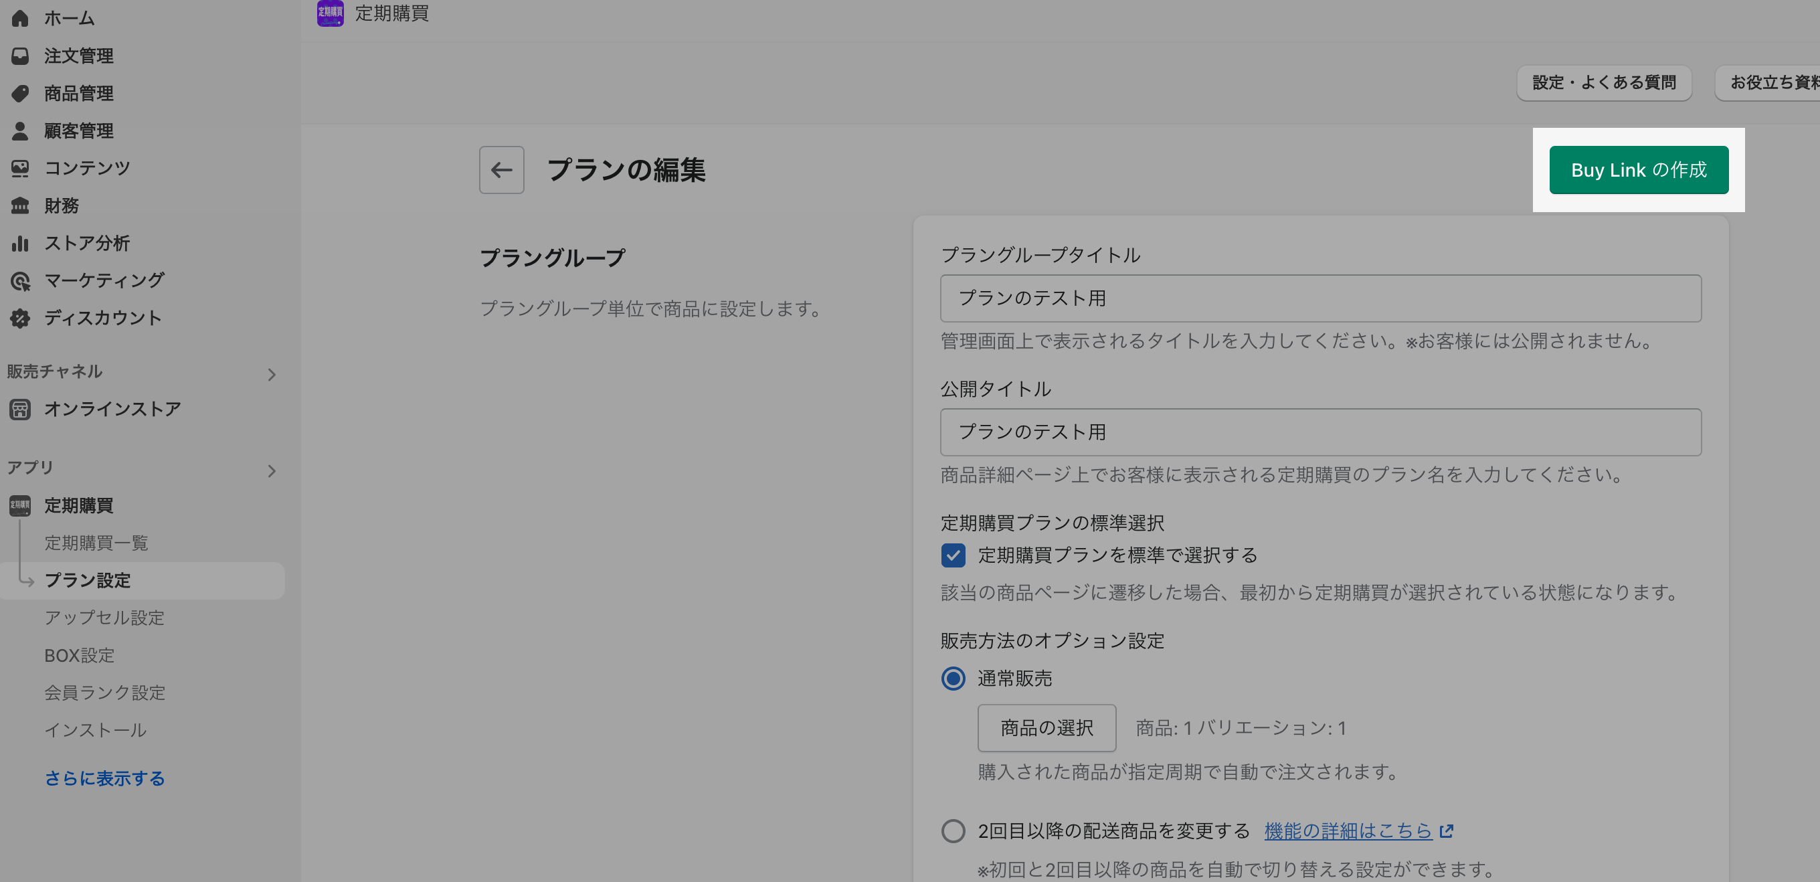
Task: Click the product tag icon
Action: coord(20,93)
